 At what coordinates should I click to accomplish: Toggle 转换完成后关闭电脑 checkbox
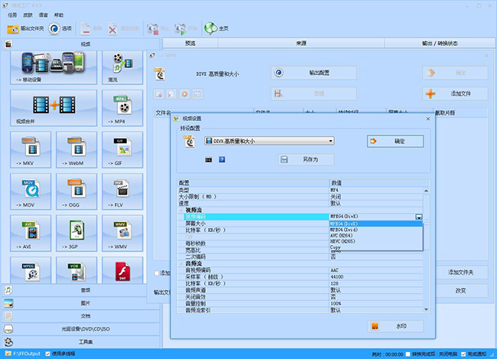[408, 354]
